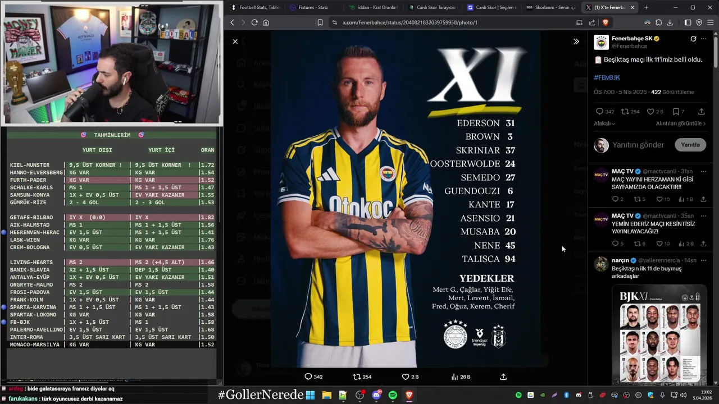Open the browser downloads icon

(x=670, y=22)
